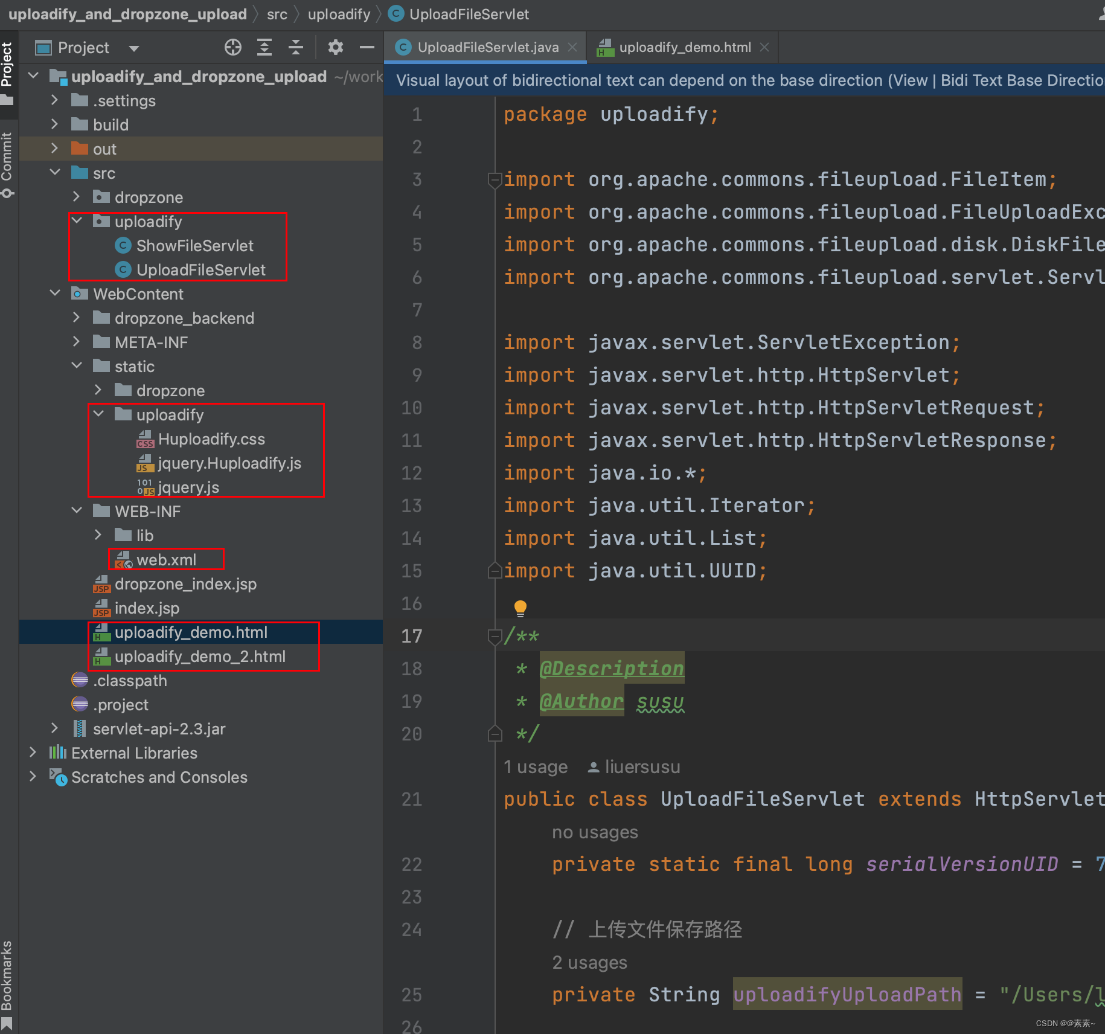The width and height of the screenshot is (1105, 1034).
Task: Open the Project view dropdown arrow
Action: point(134,48)
